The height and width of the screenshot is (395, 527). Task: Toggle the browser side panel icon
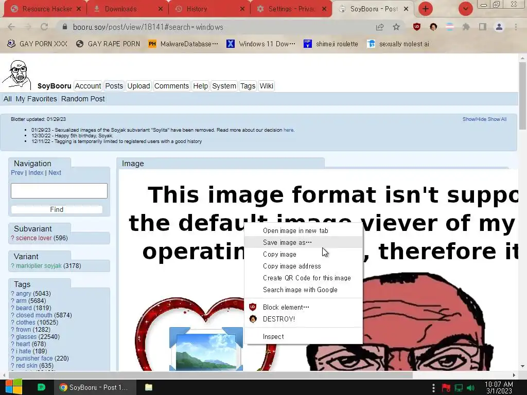pos(483,27)
